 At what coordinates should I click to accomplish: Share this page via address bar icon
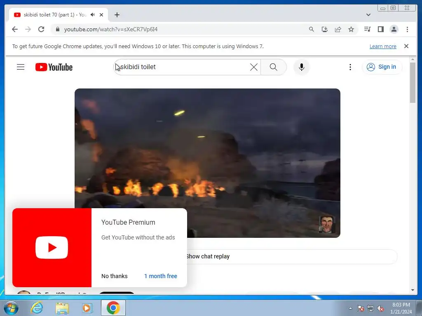click(338, 29)
